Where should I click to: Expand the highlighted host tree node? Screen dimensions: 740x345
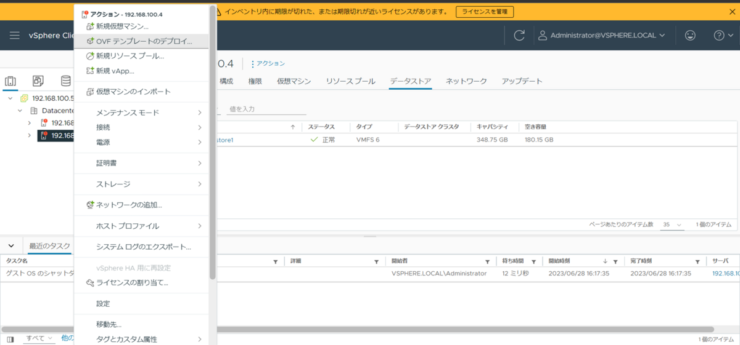[x=29, y=135]
